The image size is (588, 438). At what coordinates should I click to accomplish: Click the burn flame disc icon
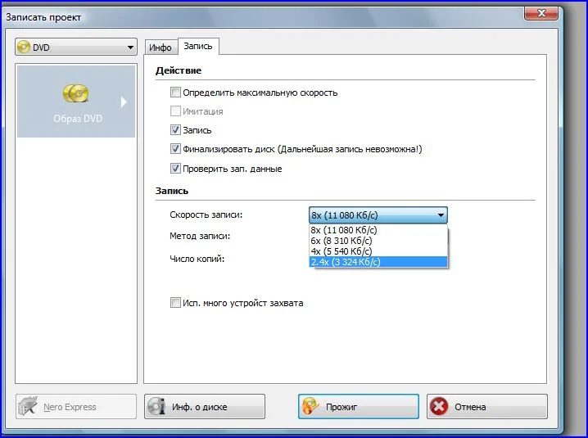pyautogui.click(x=310, y=406)
